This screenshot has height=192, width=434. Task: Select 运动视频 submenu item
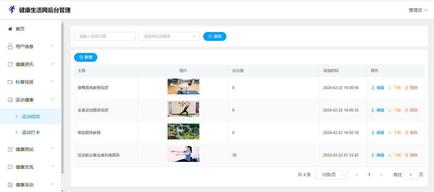point(31,117)
